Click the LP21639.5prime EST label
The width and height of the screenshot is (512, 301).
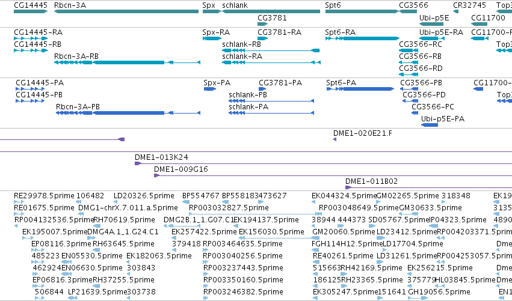97,292
